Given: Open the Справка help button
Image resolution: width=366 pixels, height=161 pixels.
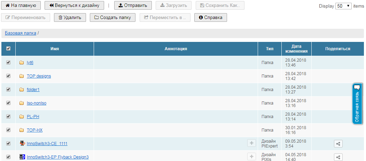Looking at the screenshot, I should coord(210,18).
